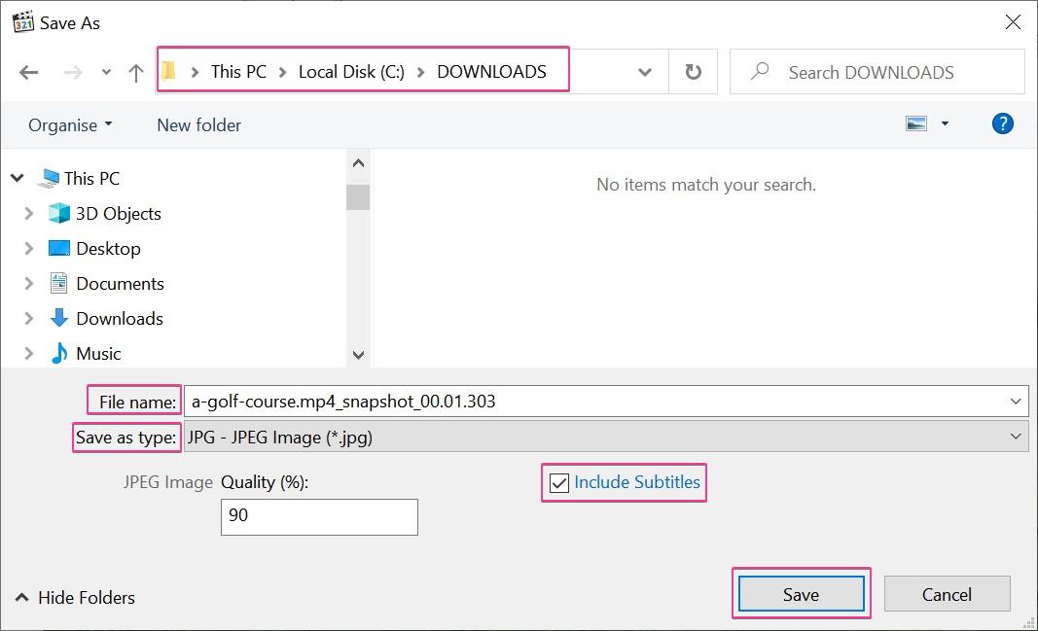Navigate back using the back arrow icon
The height and width of the screenshot is (631, 1038).
click(28, 72)
